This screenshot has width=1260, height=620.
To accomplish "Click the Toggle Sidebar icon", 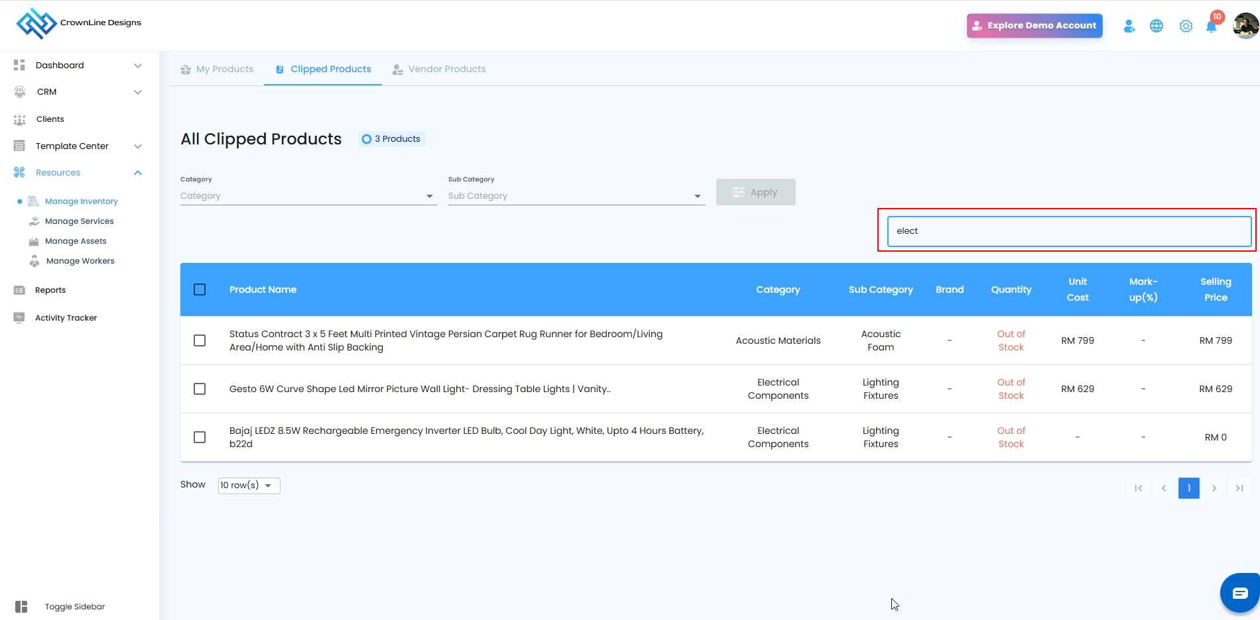I will [21, 607].
